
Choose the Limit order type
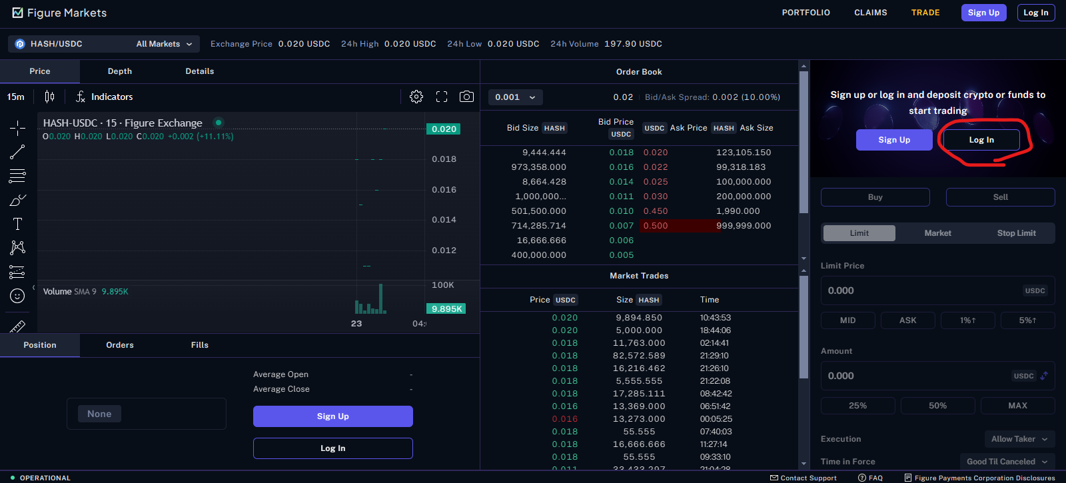(859, 233)
